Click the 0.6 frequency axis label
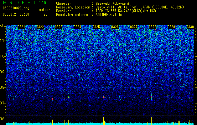197x125 pixels. [3, 119]
